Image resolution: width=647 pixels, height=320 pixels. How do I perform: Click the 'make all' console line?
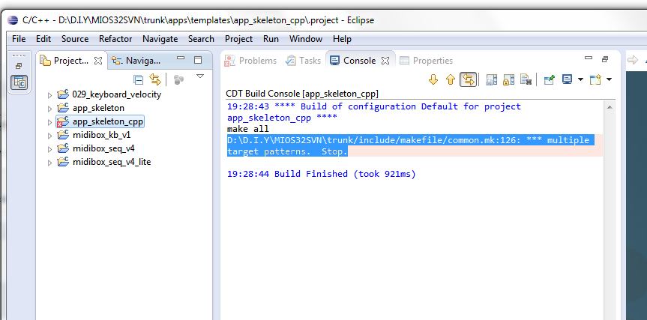[247, 129]
